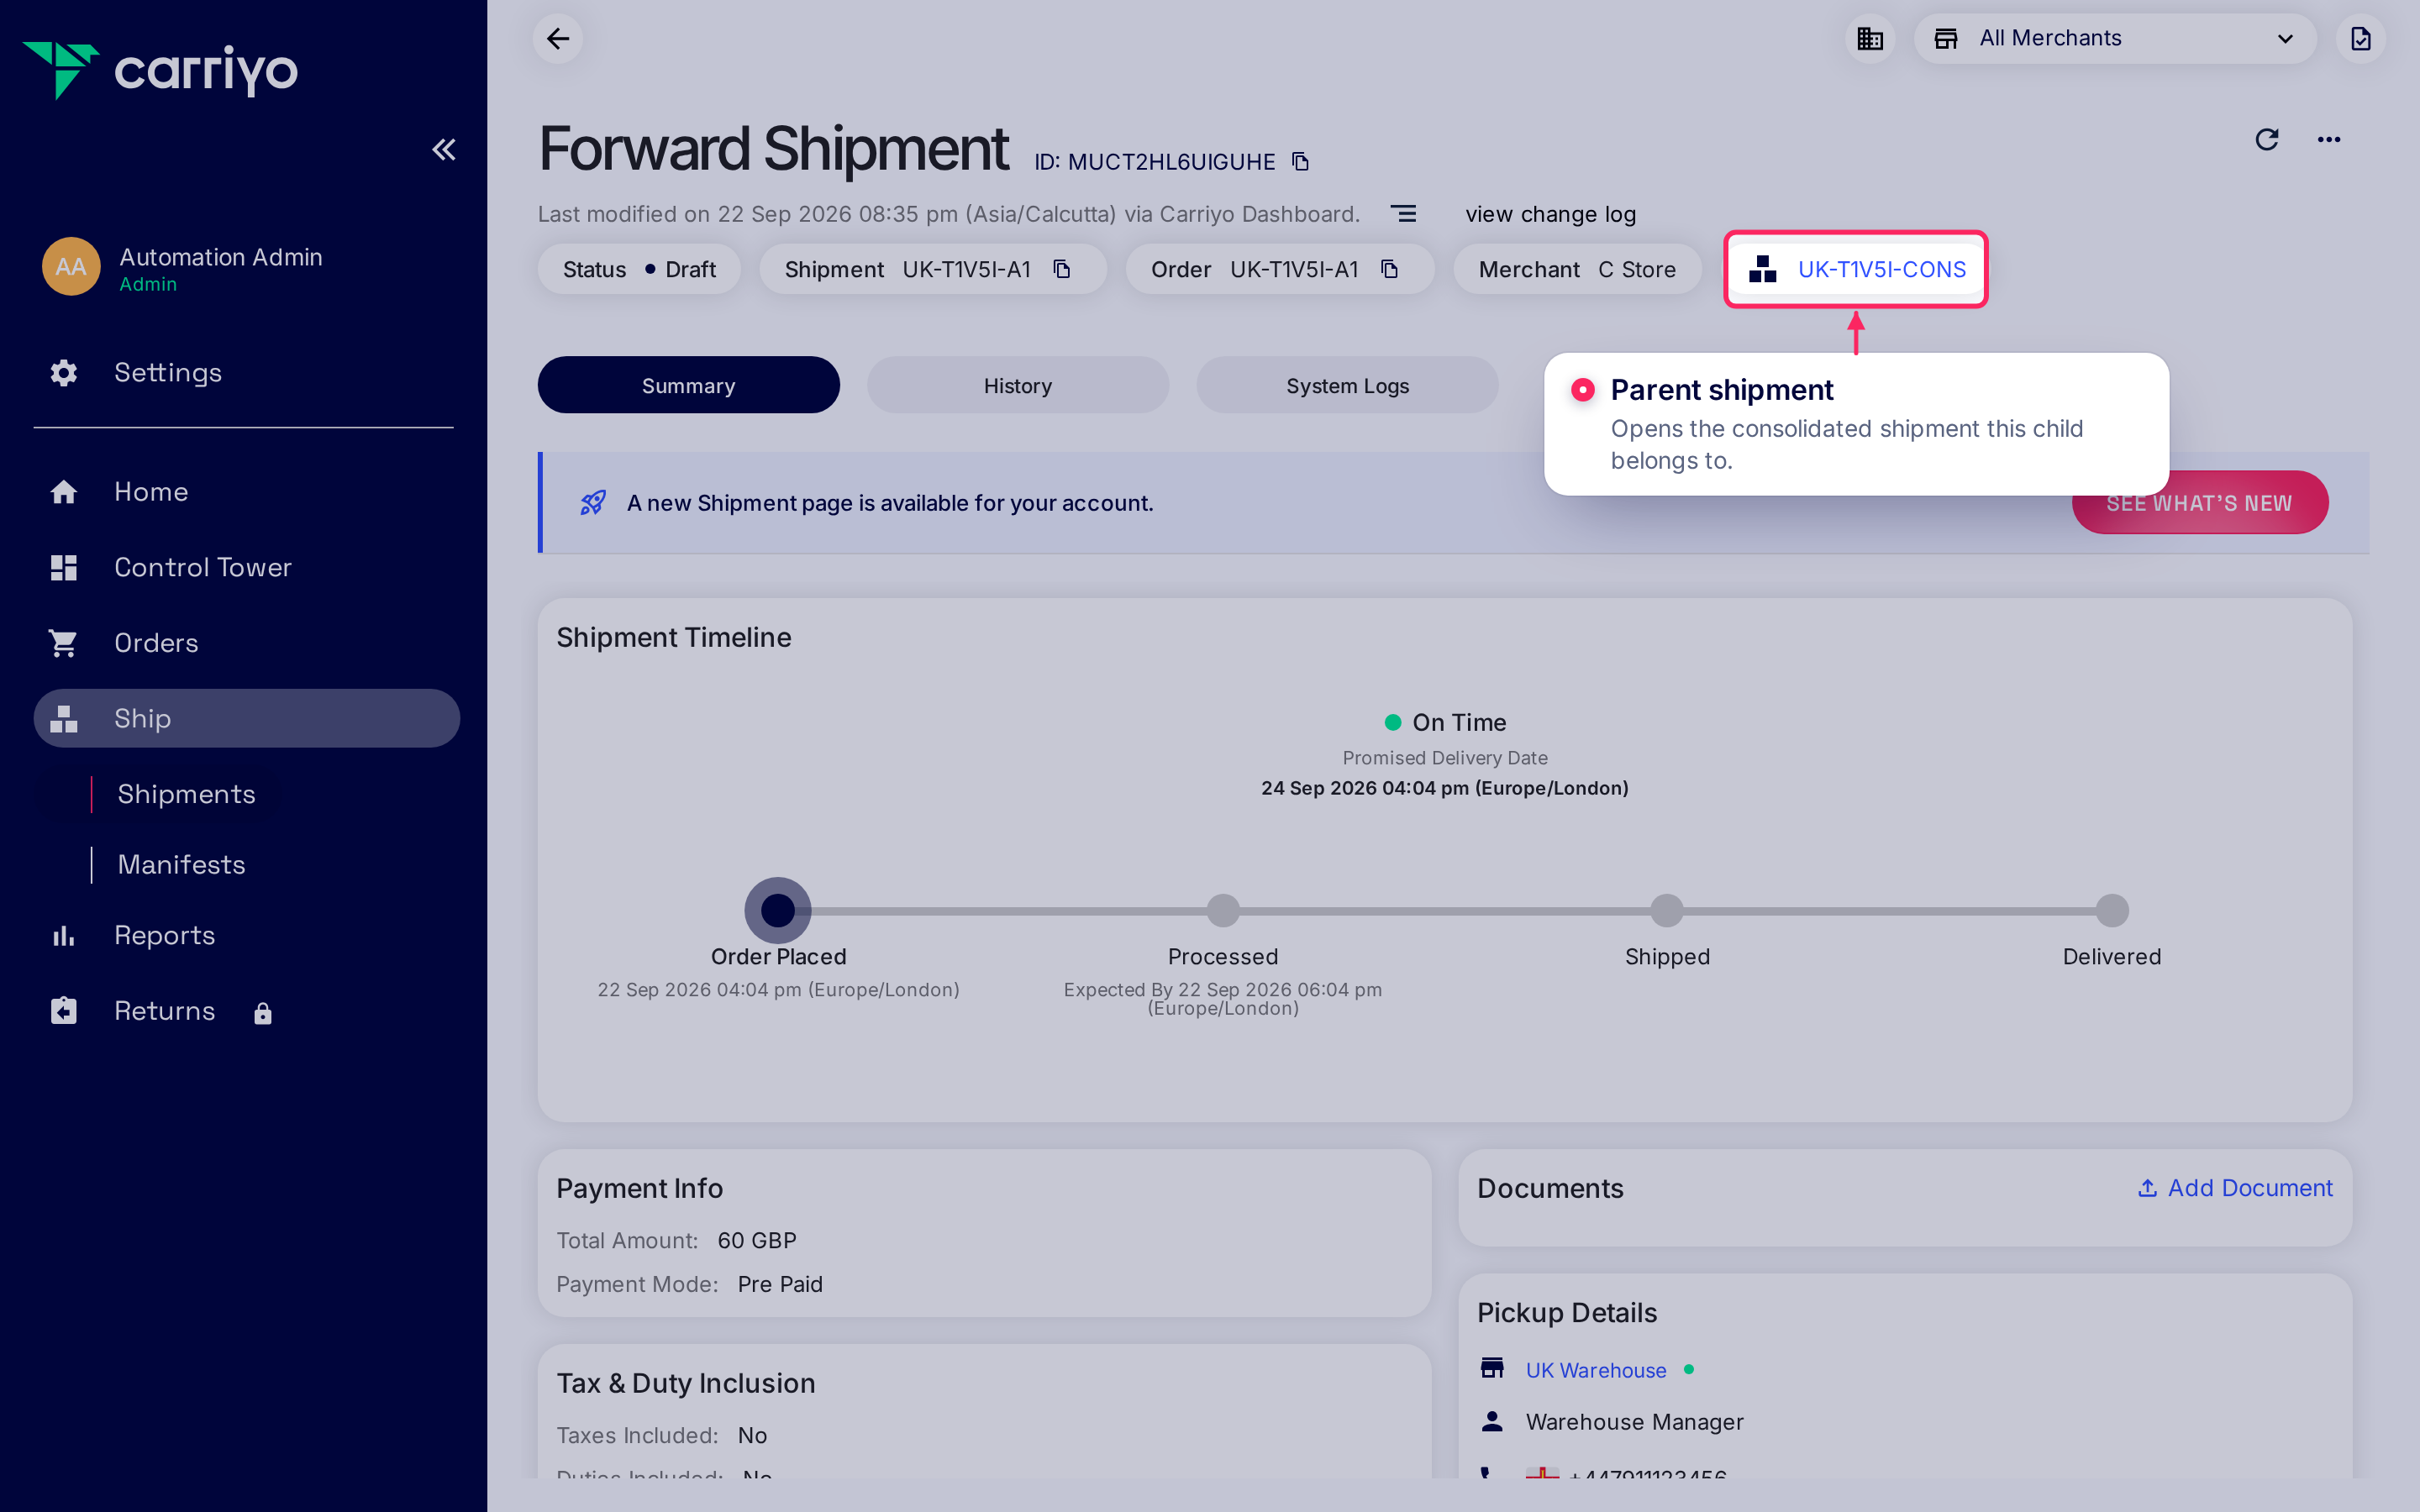Open Returns in the sidebar

pos(164,1011)
